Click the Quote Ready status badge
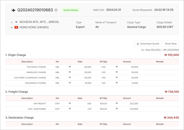The image size is (184, 130). tap(71, 10)
